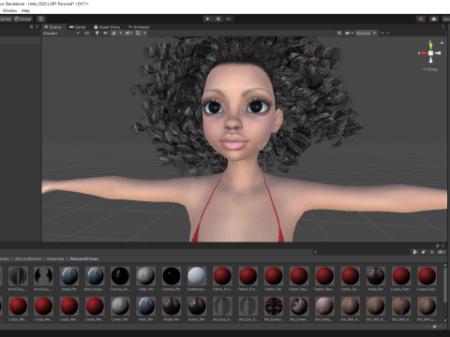Toggle the grid snapping icon in the top toolbar
The image size is (450, 337).
point(41,19)
